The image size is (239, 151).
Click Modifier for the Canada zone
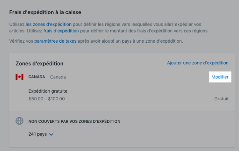(220, 77)
